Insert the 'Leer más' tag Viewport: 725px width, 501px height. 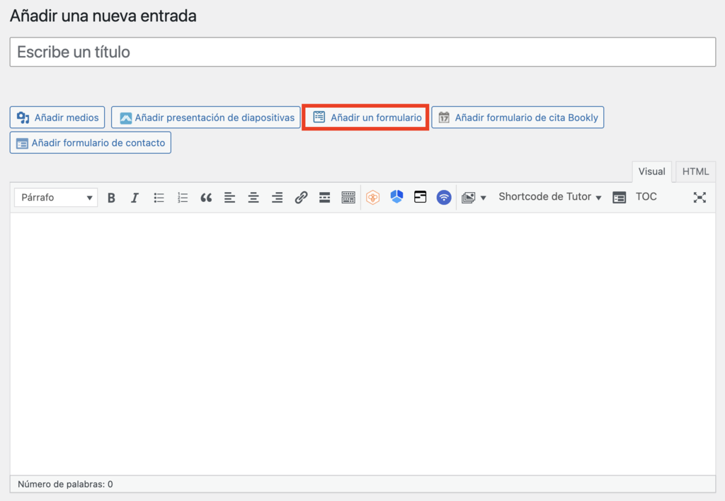324,197
